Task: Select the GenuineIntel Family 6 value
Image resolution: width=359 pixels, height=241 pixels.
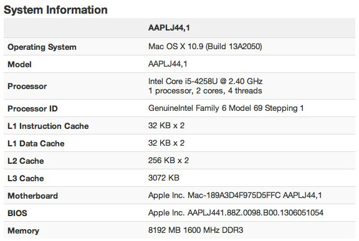Action: 226,108
